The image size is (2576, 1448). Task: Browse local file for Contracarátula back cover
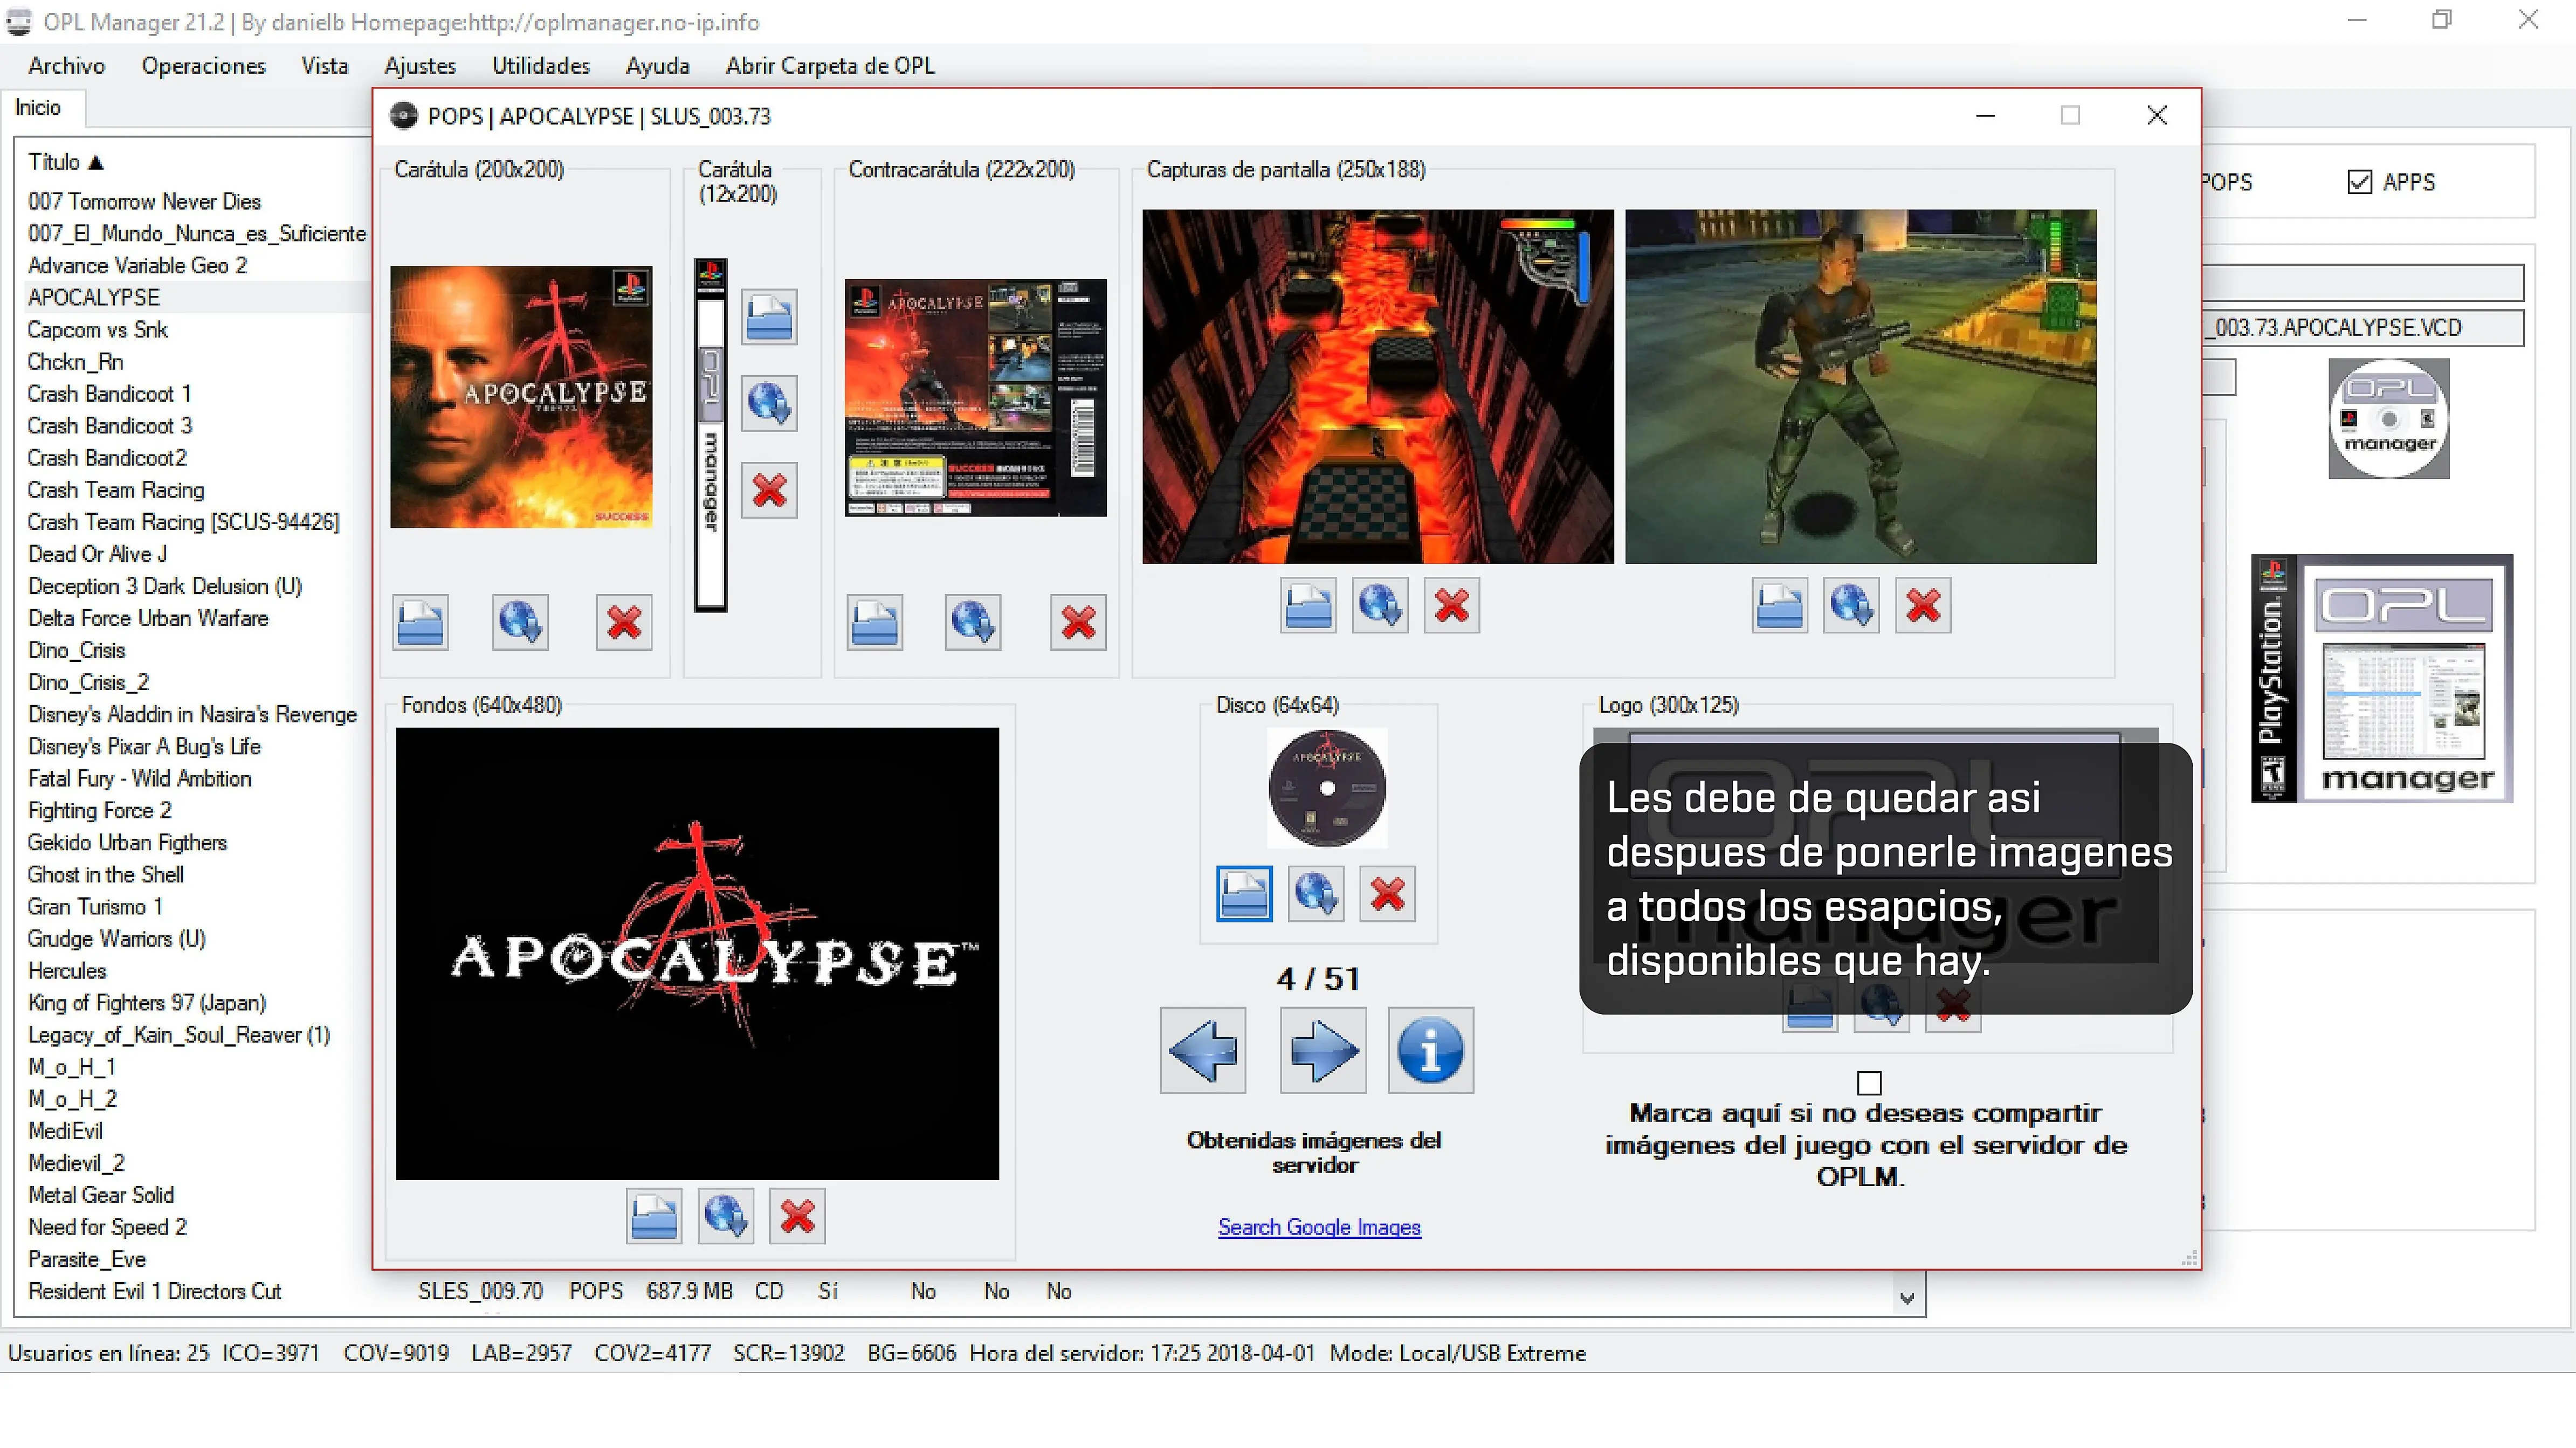(x=874, y=622)
